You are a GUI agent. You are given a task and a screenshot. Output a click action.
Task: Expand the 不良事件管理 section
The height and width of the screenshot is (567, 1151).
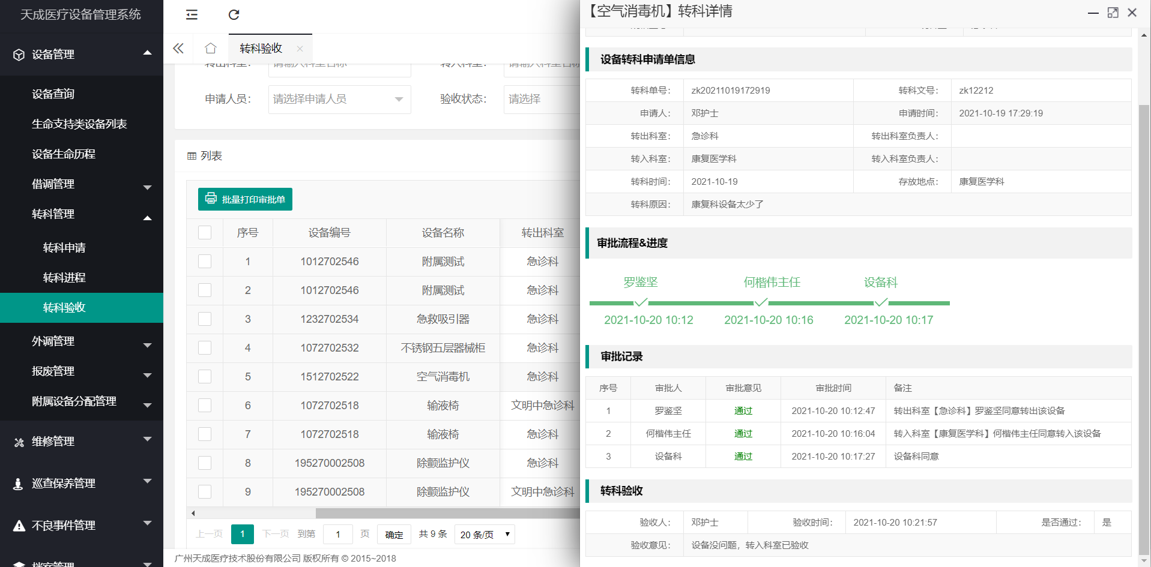click(x=147, y=523)
